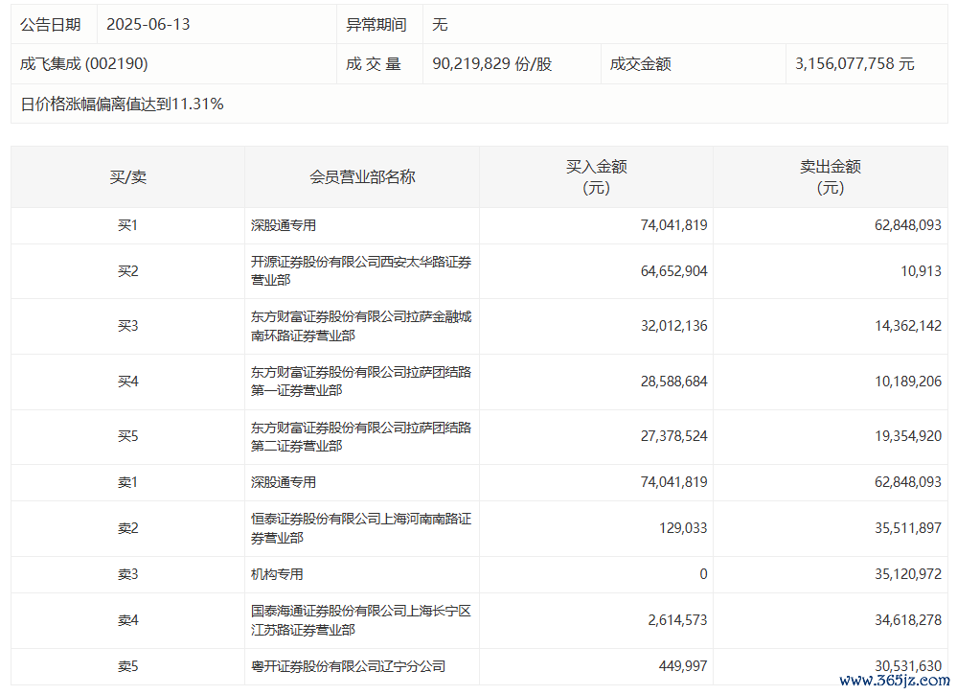This screenshot has width=957, height=695.
Task: Select sell amount 10,913
Action: (x=922, y=271)
